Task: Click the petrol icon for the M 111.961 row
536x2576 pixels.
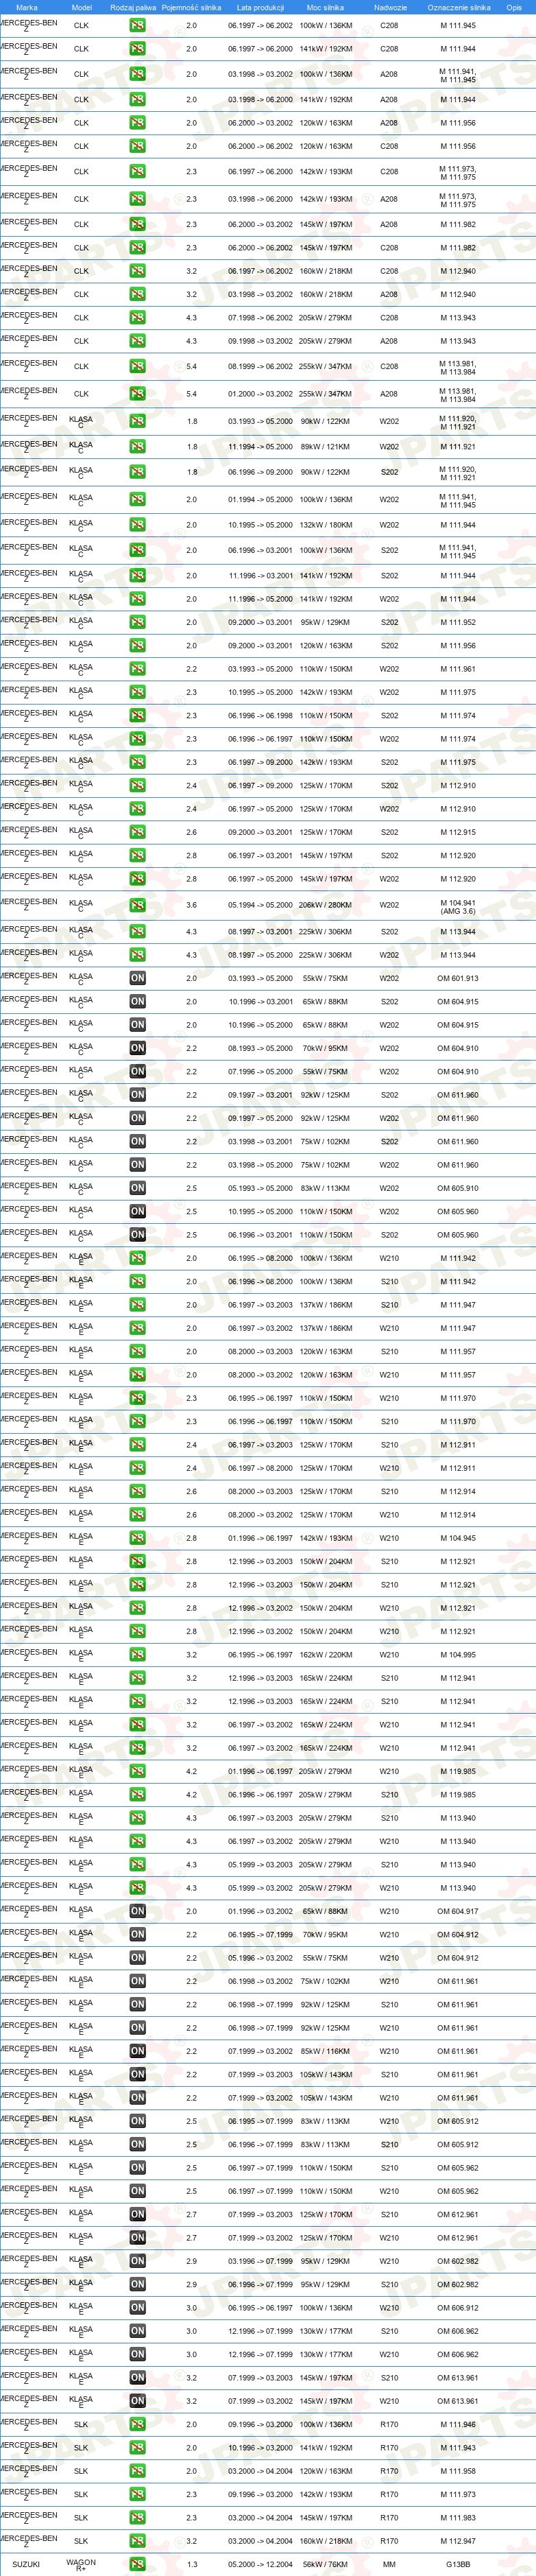Action: [x=137, y=669]
